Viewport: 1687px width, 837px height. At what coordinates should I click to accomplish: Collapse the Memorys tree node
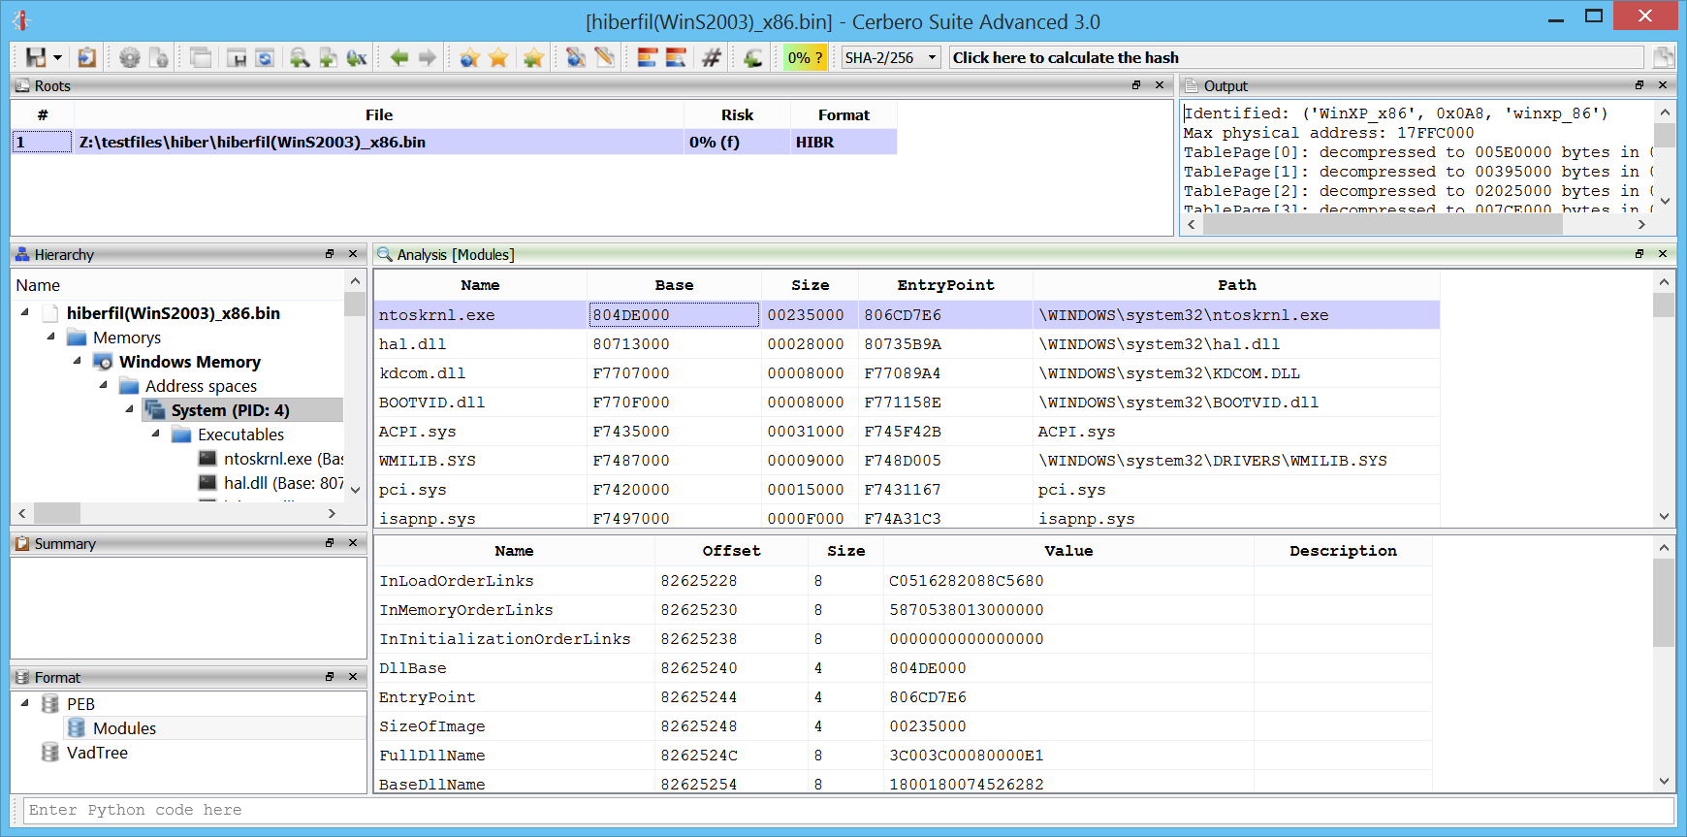click(x=51, y=337)
